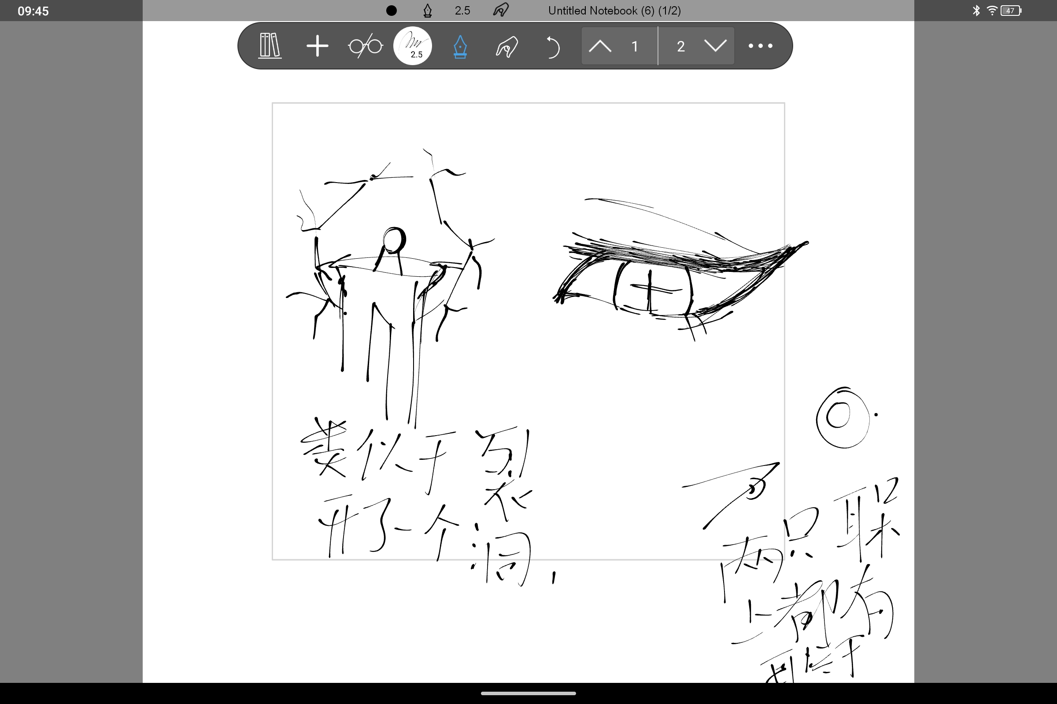1057x704 pixels.
Task: Activate the lasso gesture tool
Action: 506,46
